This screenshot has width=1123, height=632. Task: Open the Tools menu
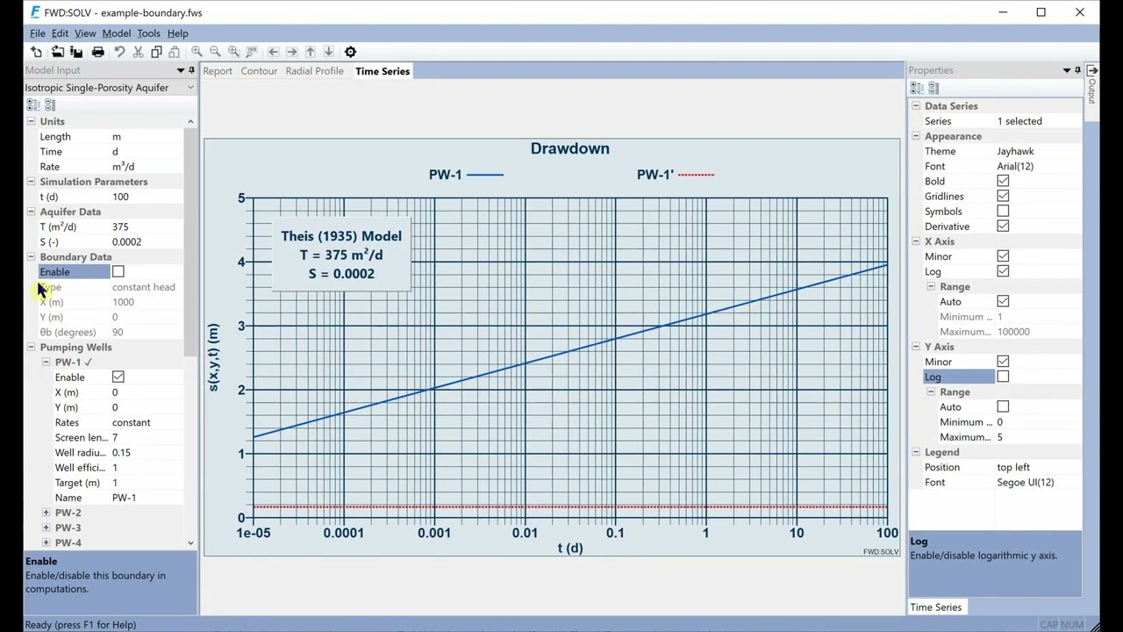(x=148, y=33)
